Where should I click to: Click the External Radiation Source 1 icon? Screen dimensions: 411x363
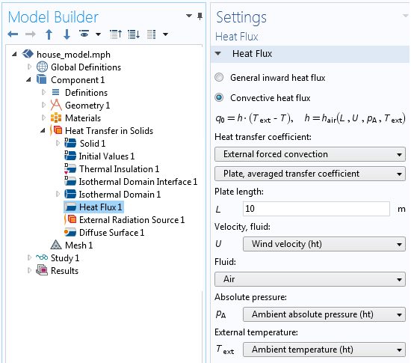[x=70, y=219]
